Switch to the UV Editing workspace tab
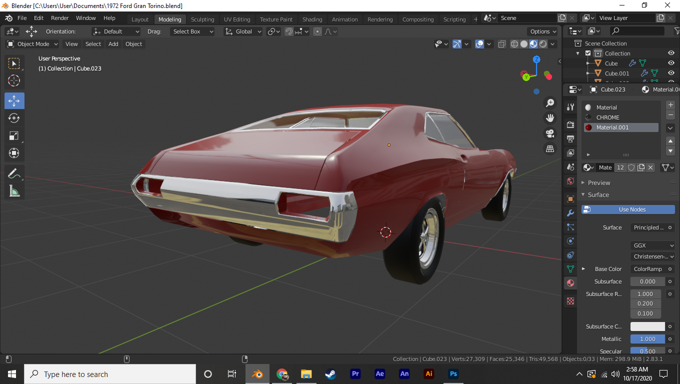The width and height of the screenshot is (680, 384). [x=237, y=19]
